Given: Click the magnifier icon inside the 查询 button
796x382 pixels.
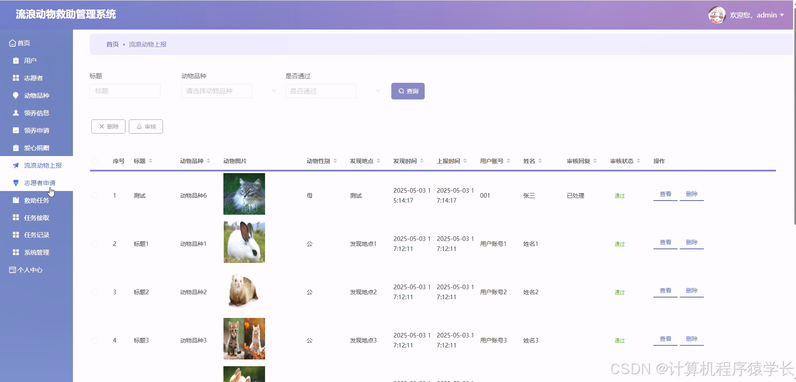Looking at the screenshot, I should [401, 91].
